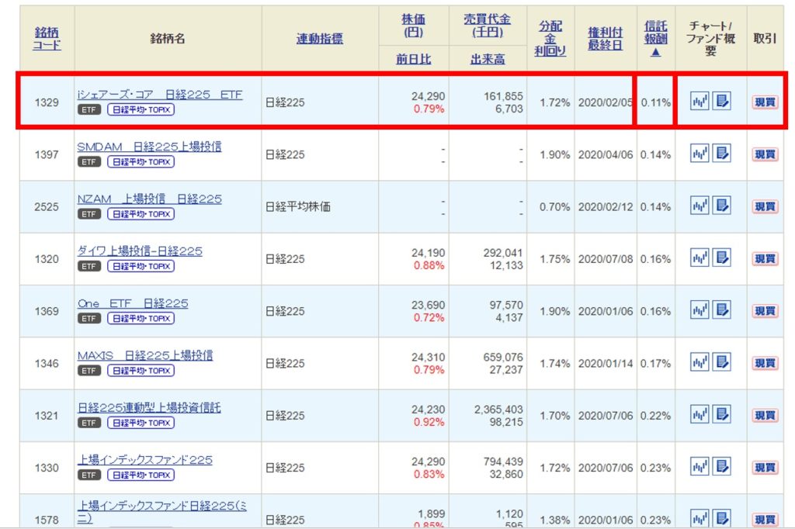Screen dimensions: 795x529
Task: Open MAXIS 日経225上場投信 link
Action: [x=145, y=356]
